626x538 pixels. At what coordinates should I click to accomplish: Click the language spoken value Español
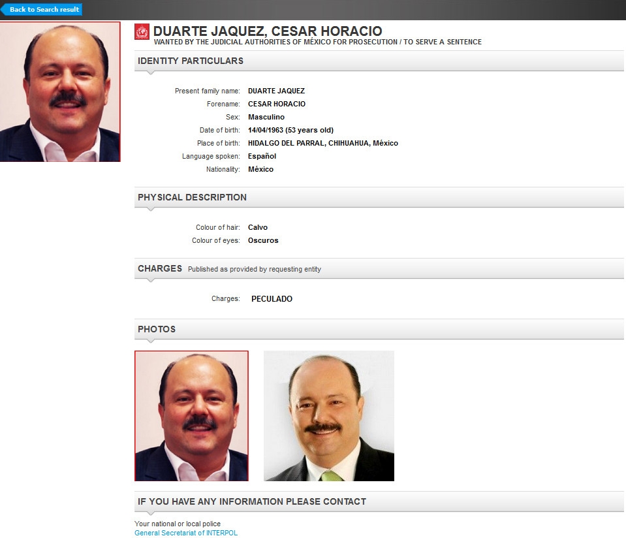pyautogui.click(x=262, y=156)
